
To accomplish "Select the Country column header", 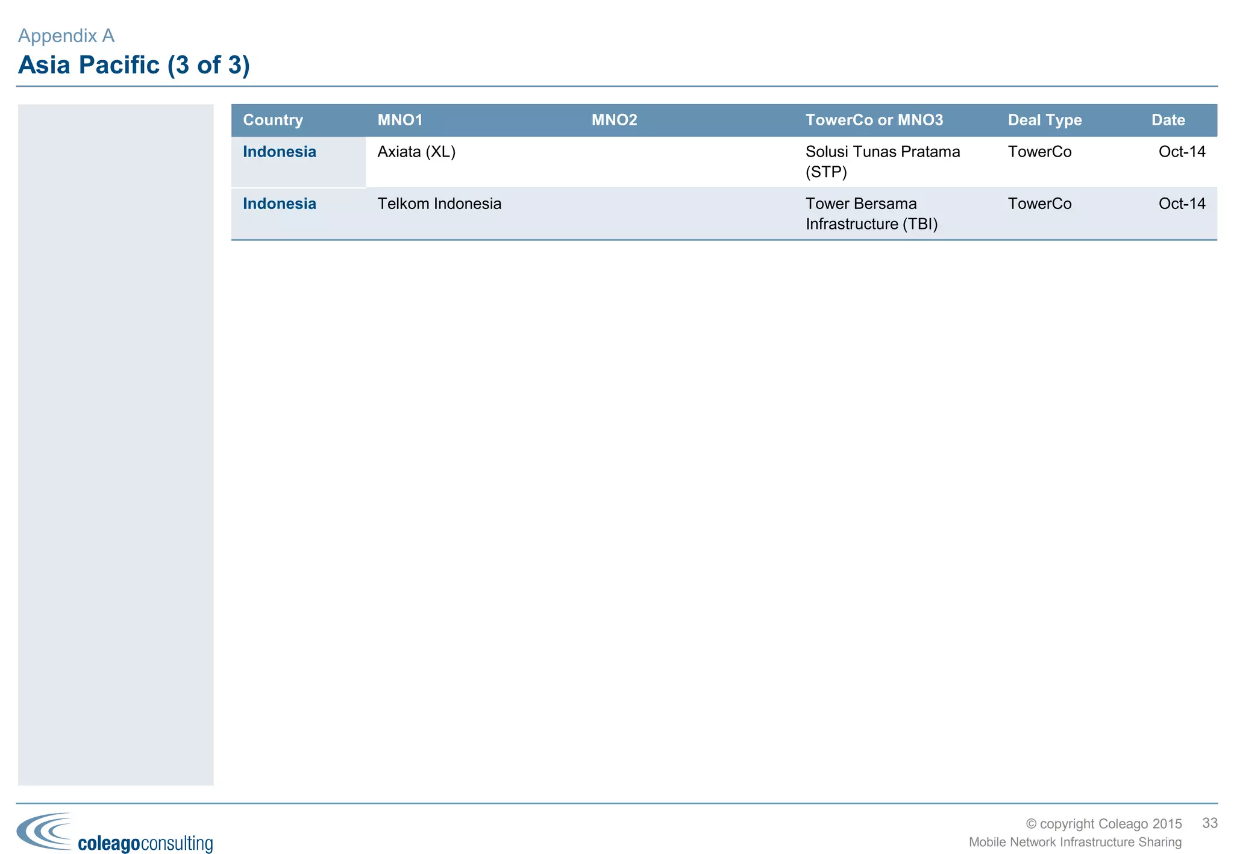I will (x=272, y=120).
